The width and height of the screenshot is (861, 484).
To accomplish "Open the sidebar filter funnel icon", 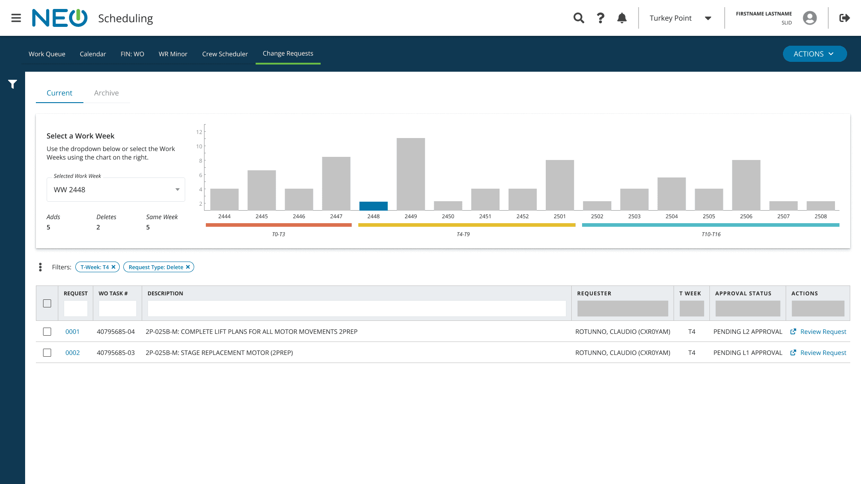I will coord(13,84).
